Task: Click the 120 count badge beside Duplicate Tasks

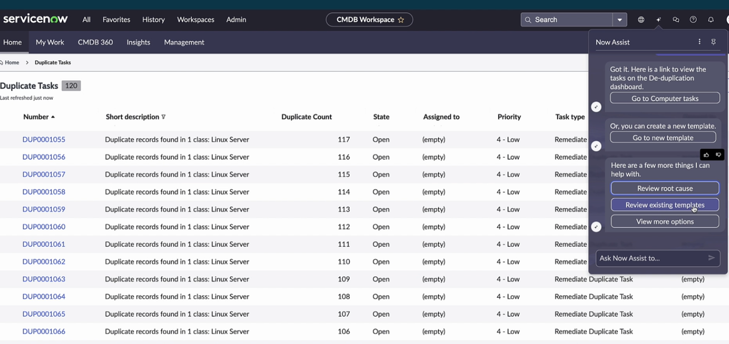Action: pyautogui.click(x=71, y=86)
